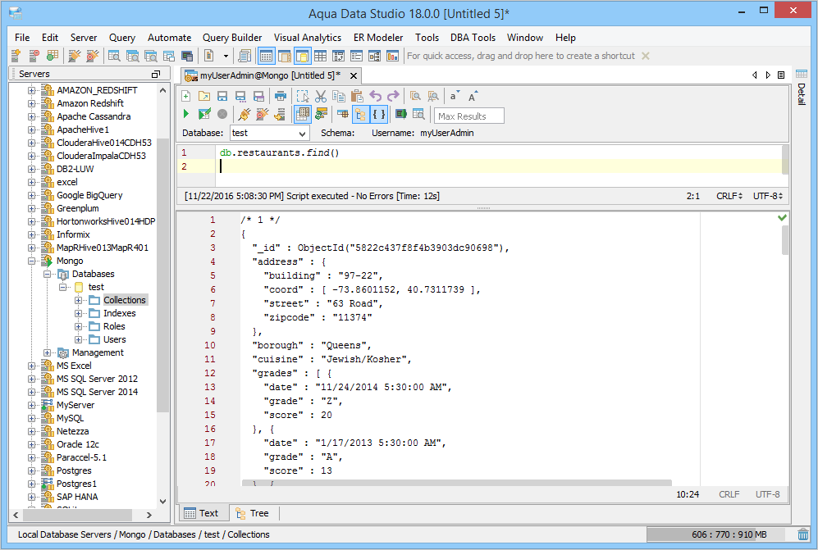Screen dimensions: 818x550
Task: Open the CRLF line ending selector
Action: [729, 197]
